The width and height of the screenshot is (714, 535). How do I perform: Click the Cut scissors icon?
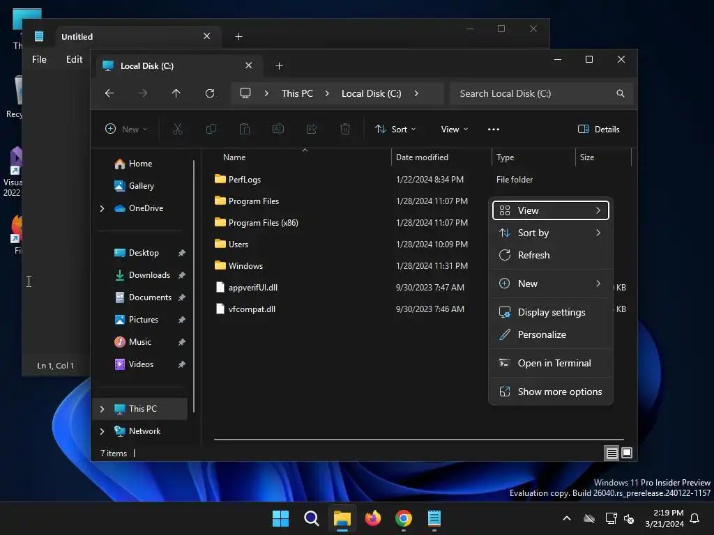178,129
